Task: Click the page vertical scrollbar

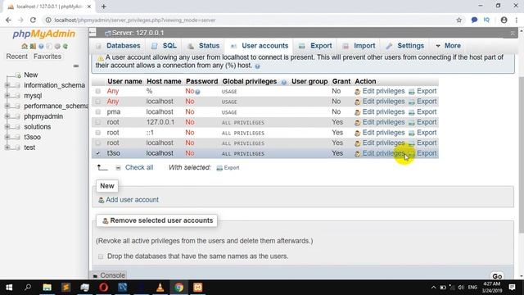Action: coord(521,154)
